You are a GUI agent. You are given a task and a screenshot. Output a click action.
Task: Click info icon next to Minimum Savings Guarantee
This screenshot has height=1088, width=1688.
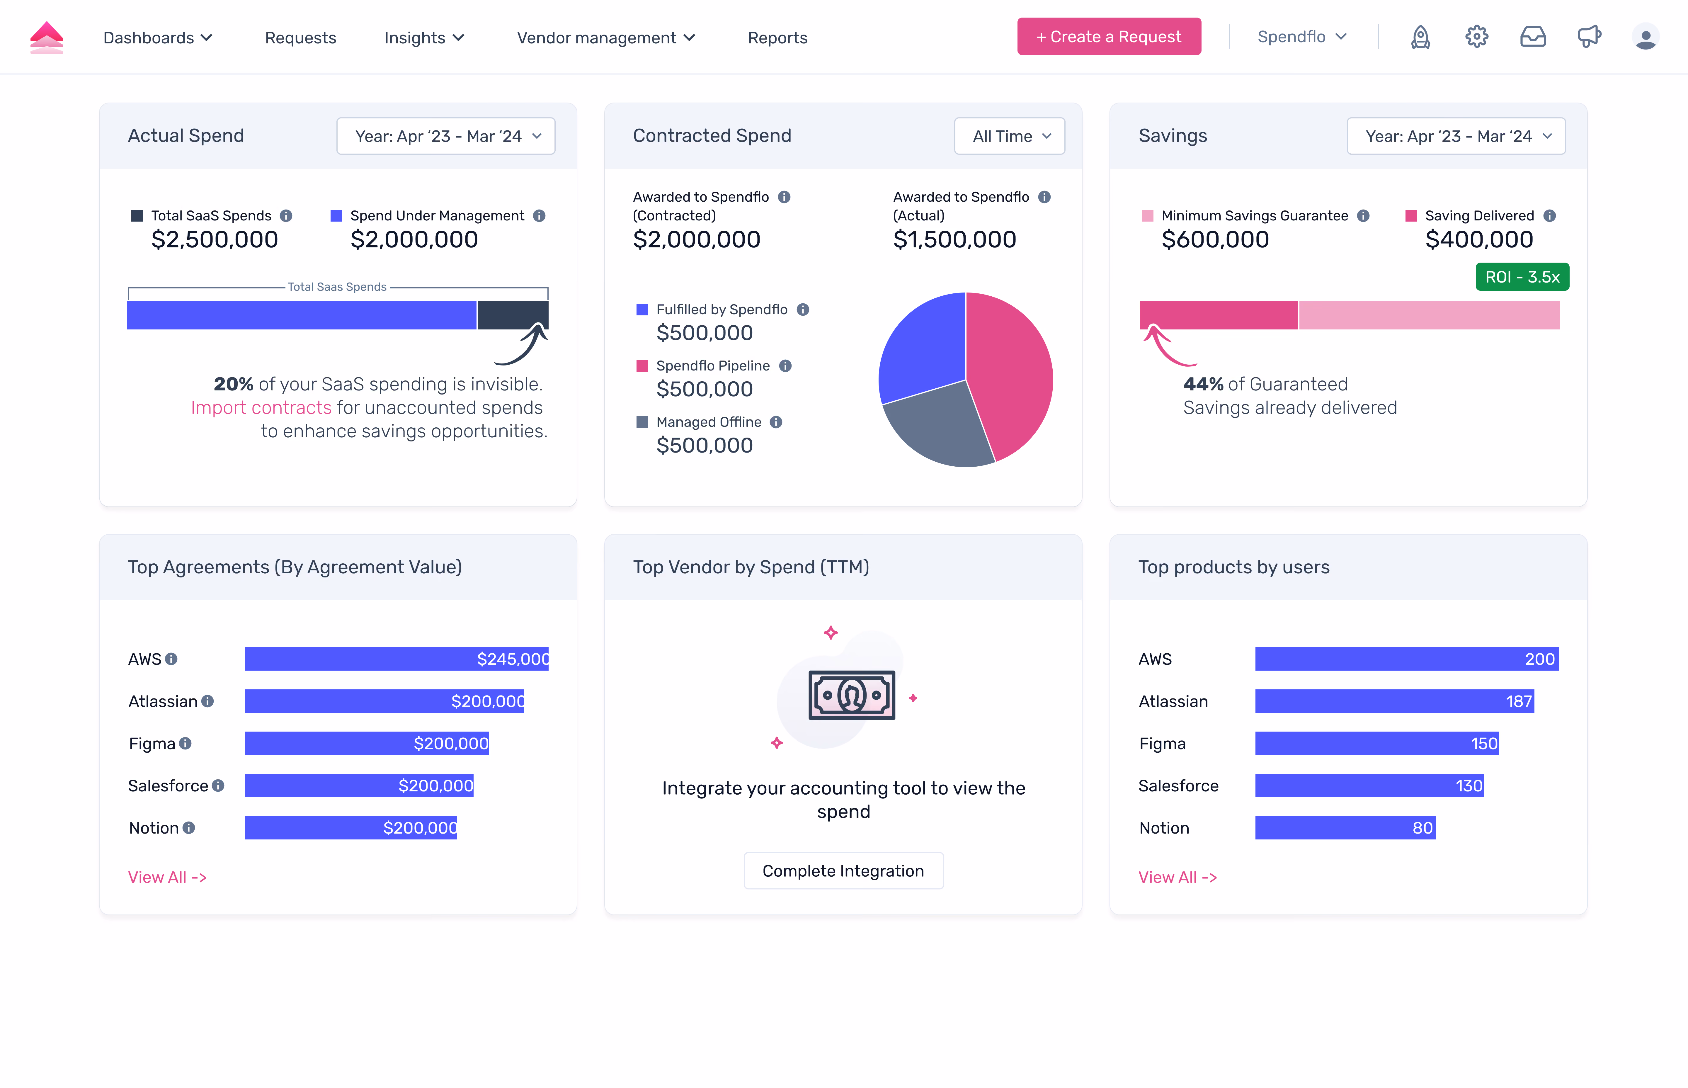point(1363,215)
